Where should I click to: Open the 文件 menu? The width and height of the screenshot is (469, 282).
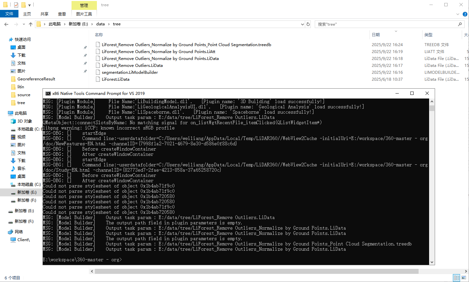9,14
